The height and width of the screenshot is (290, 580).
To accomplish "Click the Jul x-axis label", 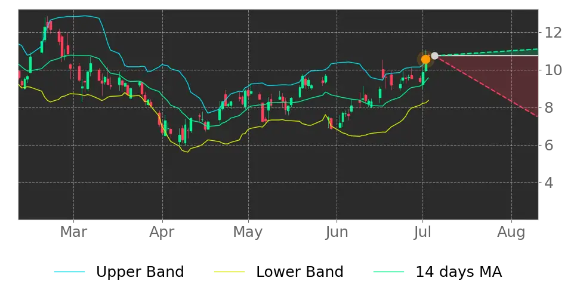I will (422, 232).
